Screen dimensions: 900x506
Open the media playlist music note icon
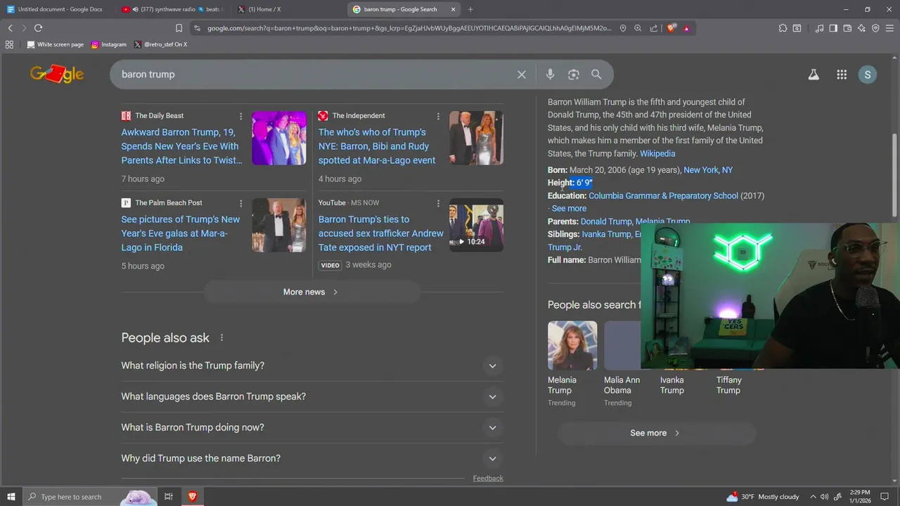click(819, 28)
